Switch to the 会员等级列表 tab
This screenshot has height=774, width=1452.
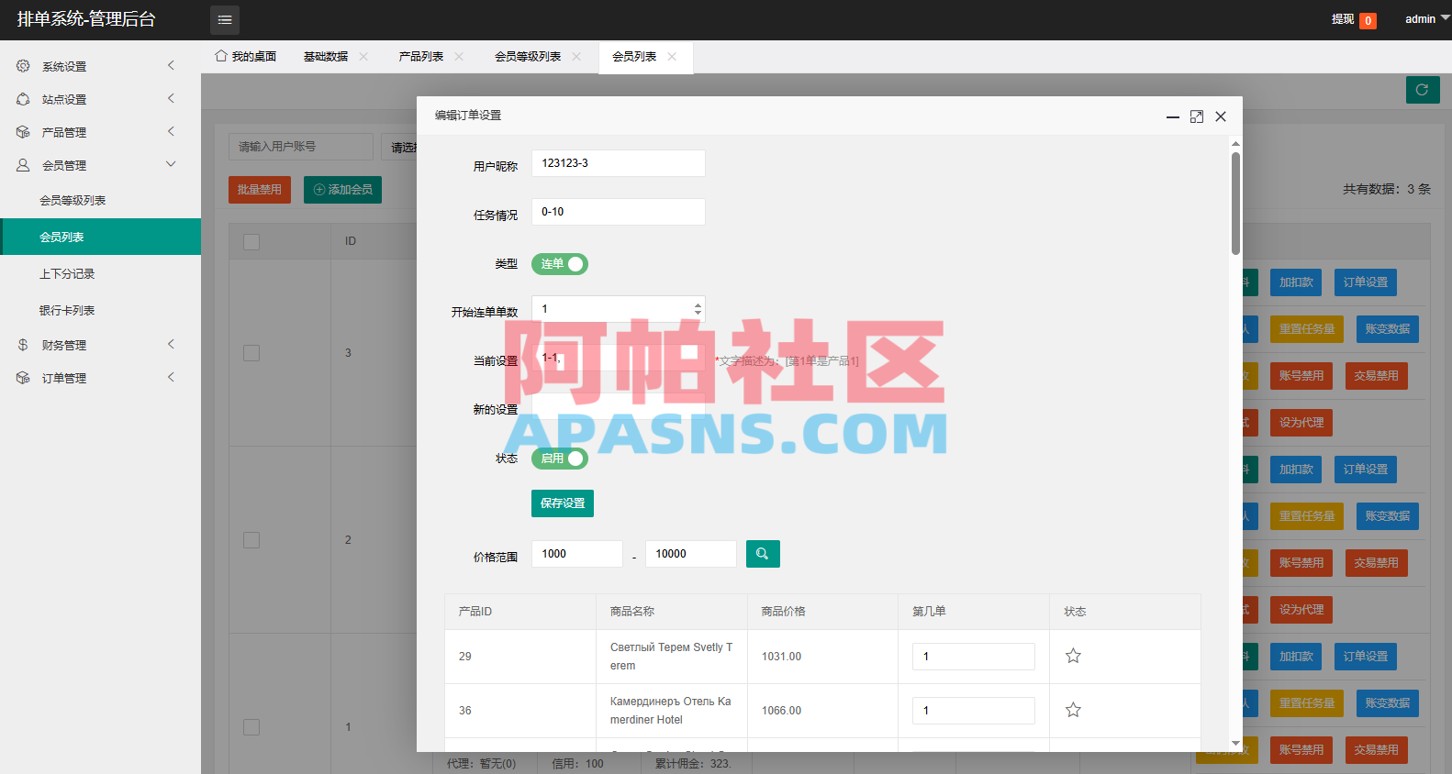528,57
